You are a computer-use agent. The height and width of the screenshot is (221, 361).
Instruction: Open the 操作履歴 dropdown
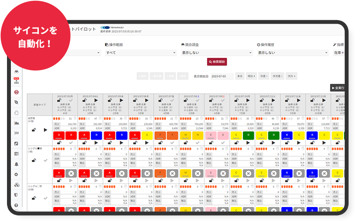293,53
